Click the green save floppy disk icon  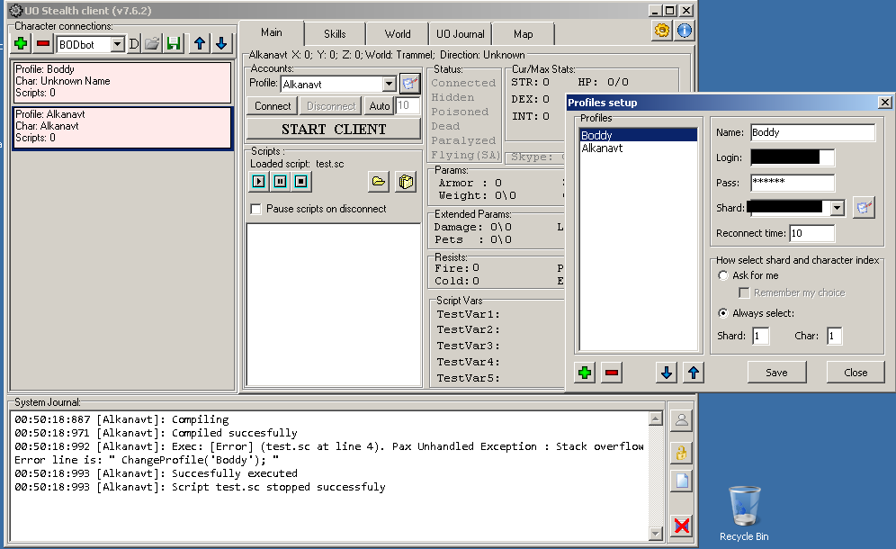click(x=174, y=43)
